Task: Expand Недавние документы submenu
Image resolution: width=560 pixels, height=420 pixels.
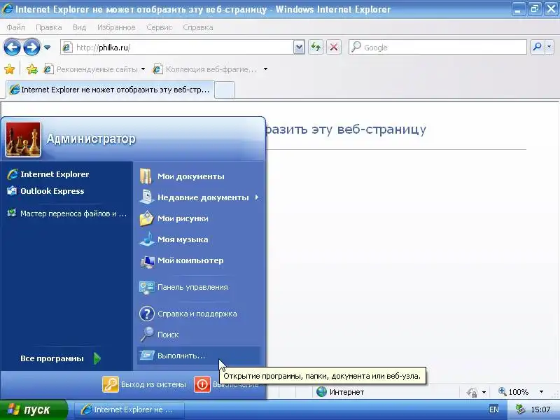Action: point(199,197)
